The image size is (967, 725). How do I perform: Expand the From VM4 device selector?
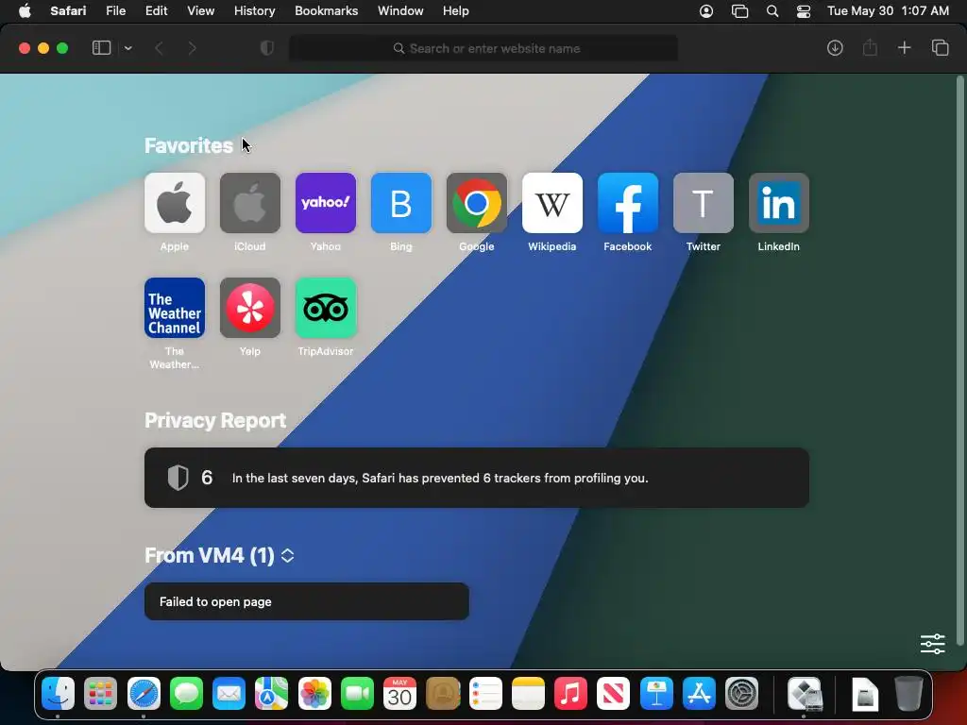point(287,555)
